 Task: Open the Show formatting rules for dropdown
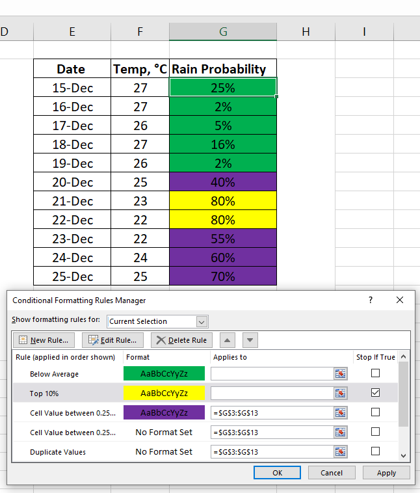(x=202, y=321)
